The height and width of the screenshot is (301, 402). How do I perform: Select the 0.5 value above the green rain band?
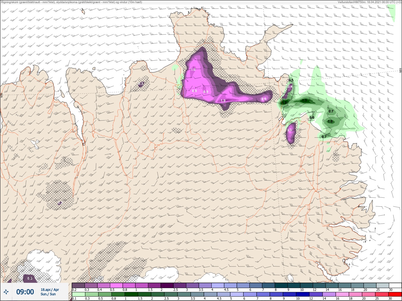coord(291,80)
